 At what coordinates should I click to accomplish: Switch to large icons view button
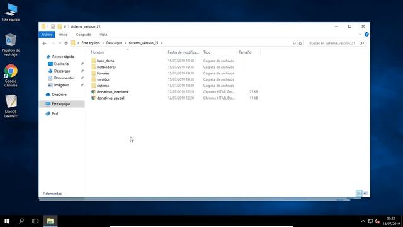tap(365, 194)
